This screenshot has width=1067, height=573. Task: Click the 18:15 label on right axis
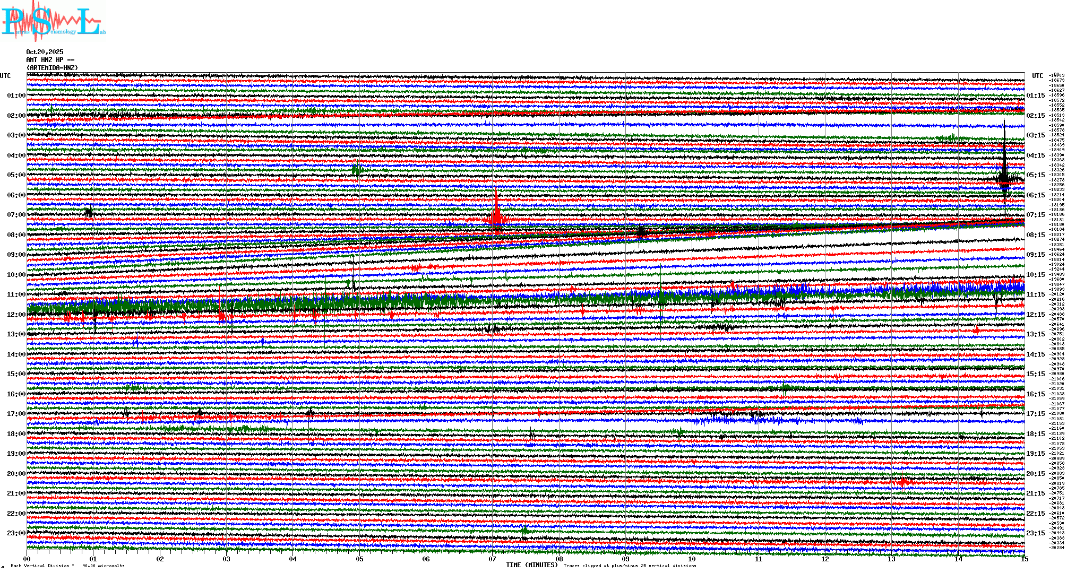coord(1035,434)
